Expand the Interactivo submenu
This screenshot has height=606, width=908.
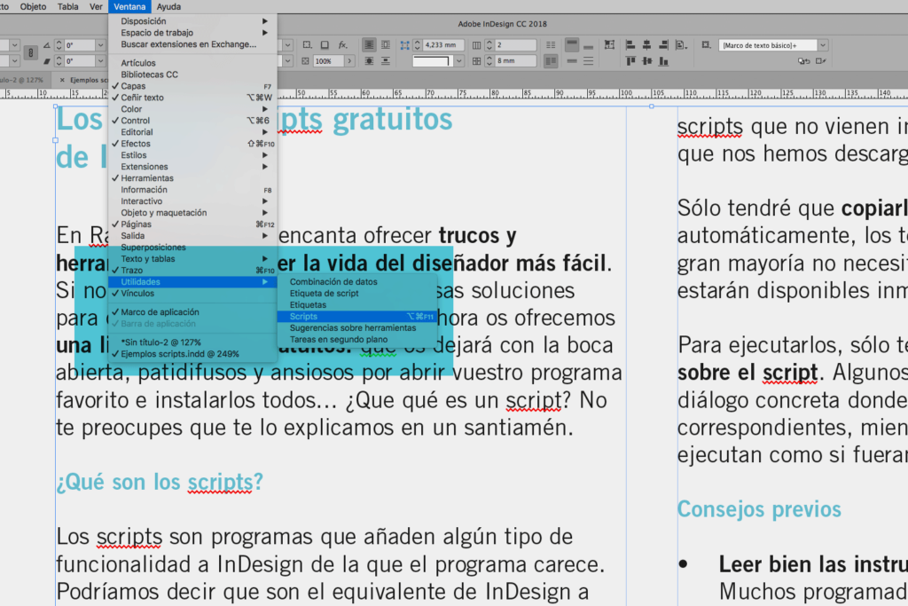(x=192, y=201)
